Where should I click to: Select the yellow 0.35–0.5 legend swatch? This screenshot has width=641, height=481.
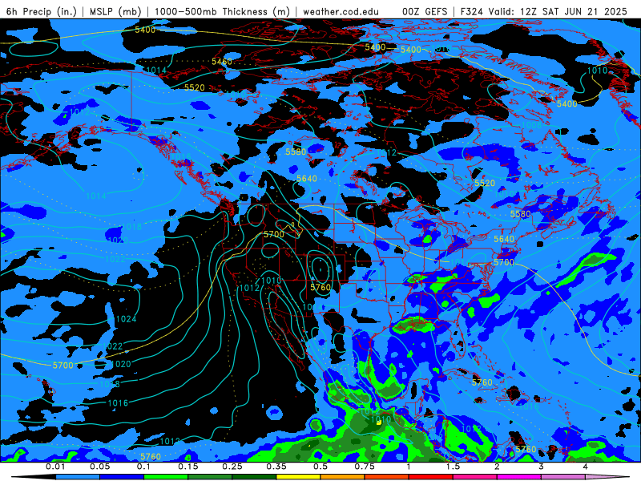pos(298,477)
